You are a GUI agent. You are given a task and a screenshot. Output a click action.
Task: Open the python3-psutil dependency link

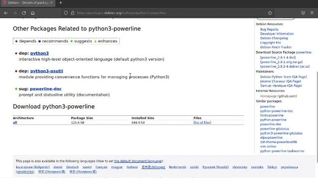[47, 71]
